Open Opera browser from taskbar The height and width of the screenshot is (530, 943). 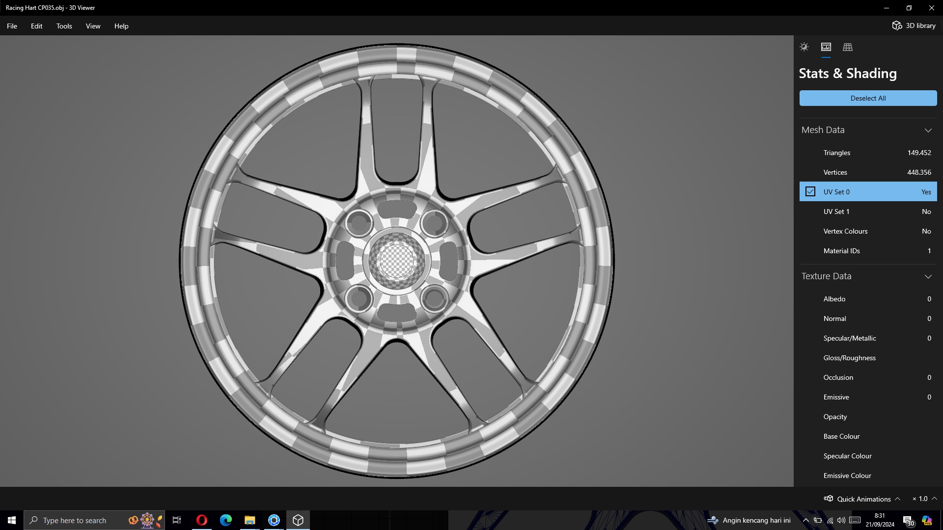click(x=201, y=520)
